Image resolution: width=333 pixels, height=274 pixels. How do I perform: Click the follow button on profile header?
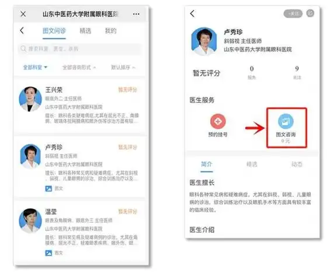click(x=293, y=13)
